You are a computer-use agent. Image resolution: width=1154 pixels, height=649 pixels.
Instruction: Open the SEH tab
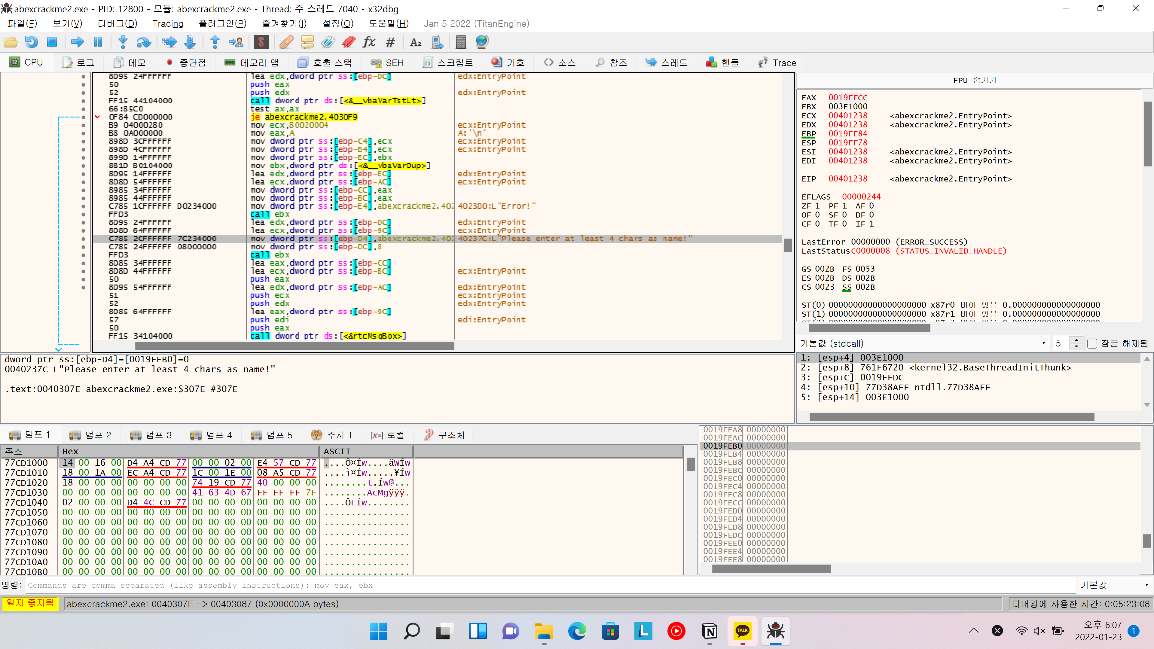click(x=388, y=62)
